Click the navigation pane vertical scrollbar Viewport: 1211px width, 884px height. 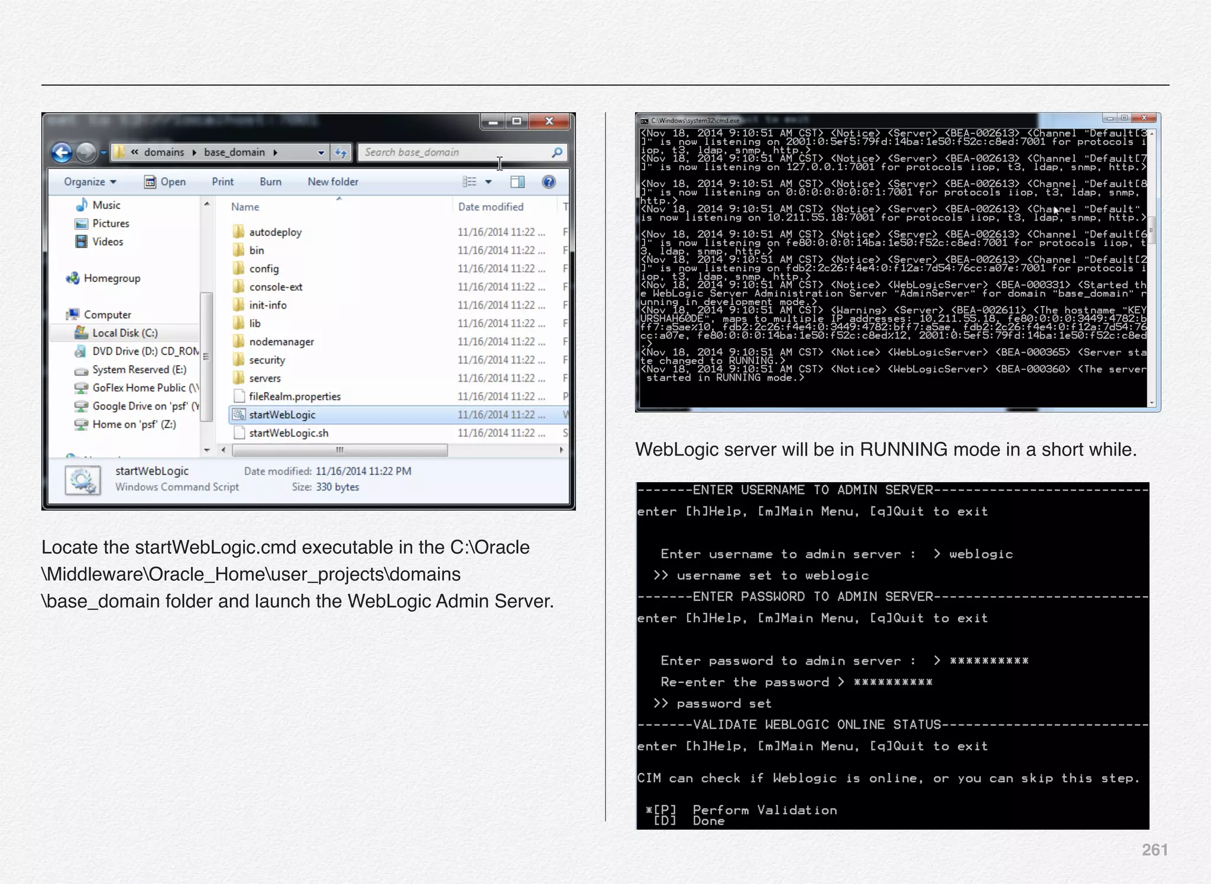click(x=206, y=356)
